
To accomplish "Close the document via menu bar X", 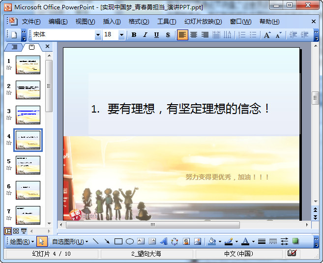I will pos(314,22).
